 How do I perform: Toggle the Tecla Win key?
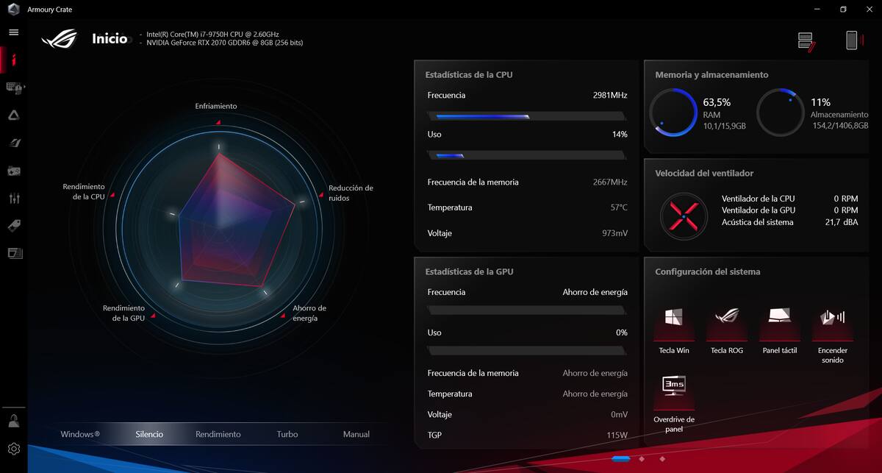pos(673,324)
